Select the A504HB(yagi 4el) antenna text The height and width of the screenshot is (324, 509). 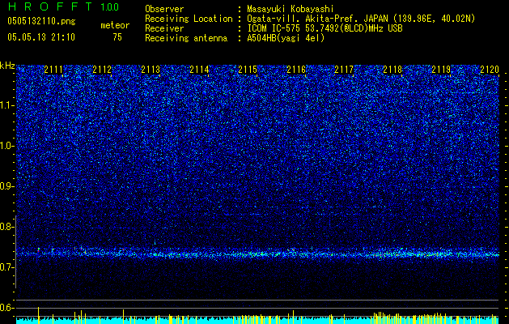tap(286, 38)
